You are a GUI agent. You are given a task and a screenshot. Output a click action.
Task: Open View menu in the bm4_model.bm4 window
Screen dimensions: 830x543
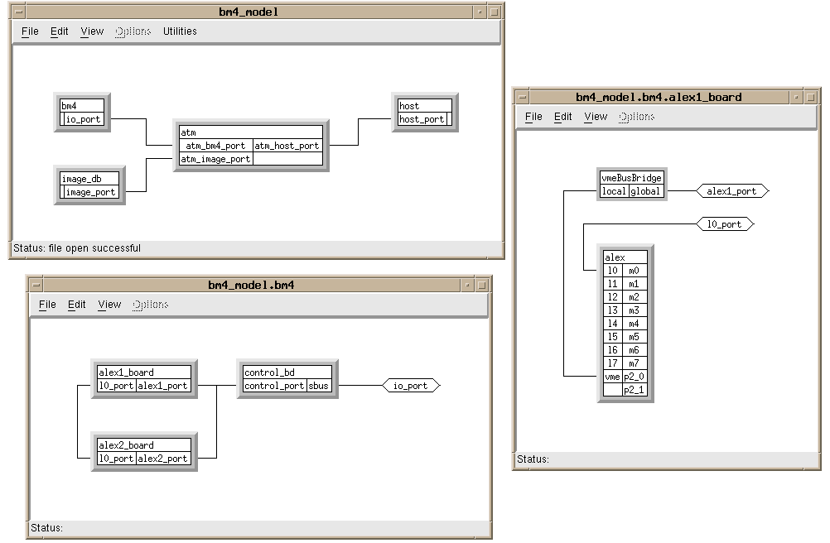pyautogui.click(x=109, y=305)
